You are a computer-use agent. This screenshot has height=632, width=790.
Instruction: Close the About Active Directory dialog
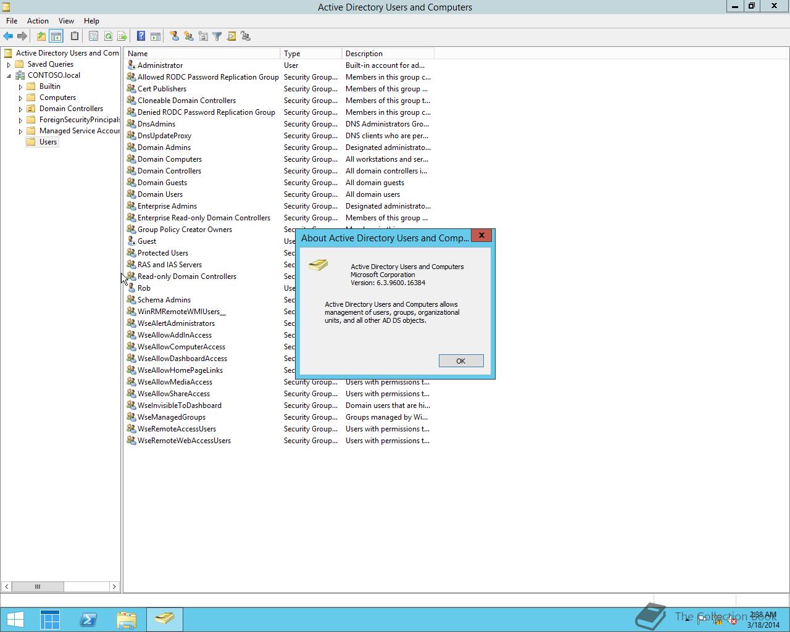(x=481, y=235)
